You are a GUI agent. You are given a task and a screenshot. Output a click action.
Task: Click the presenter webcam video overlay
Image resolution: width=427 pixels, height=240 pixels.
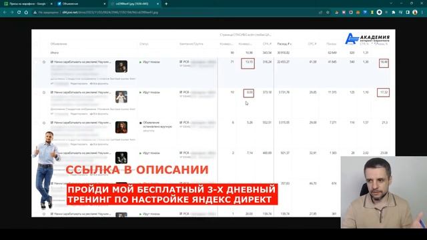click(x=384, y=193)
